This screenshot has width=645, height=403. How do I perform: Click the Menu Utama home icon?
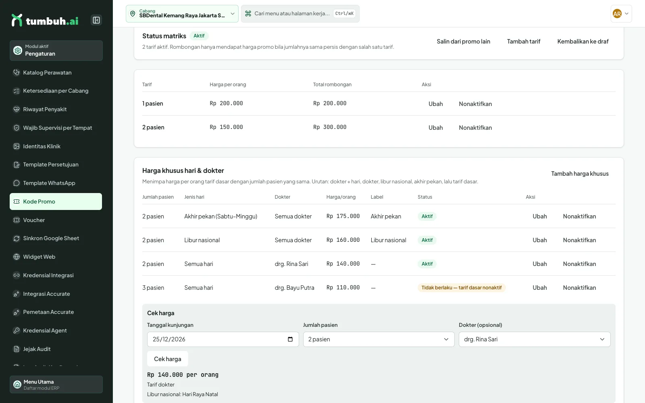(x=17, y=384)
